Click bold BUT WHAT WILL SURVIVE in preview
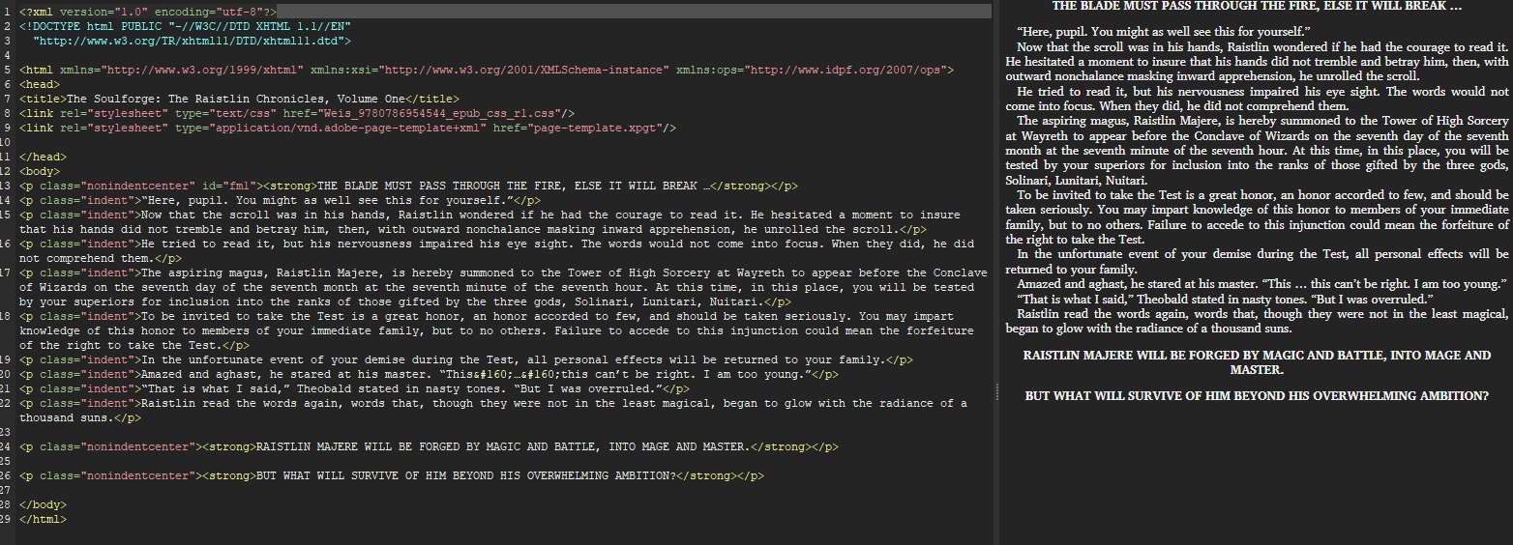1513x545 pixels. pos(1257,396)
